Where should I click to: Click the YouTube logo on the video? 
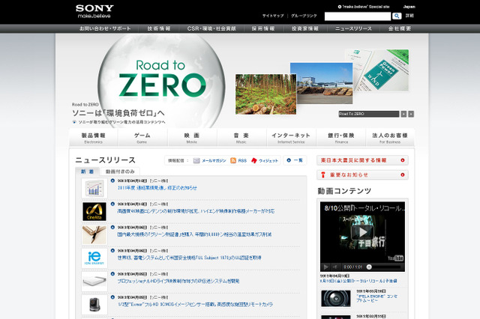coord(395,258)
